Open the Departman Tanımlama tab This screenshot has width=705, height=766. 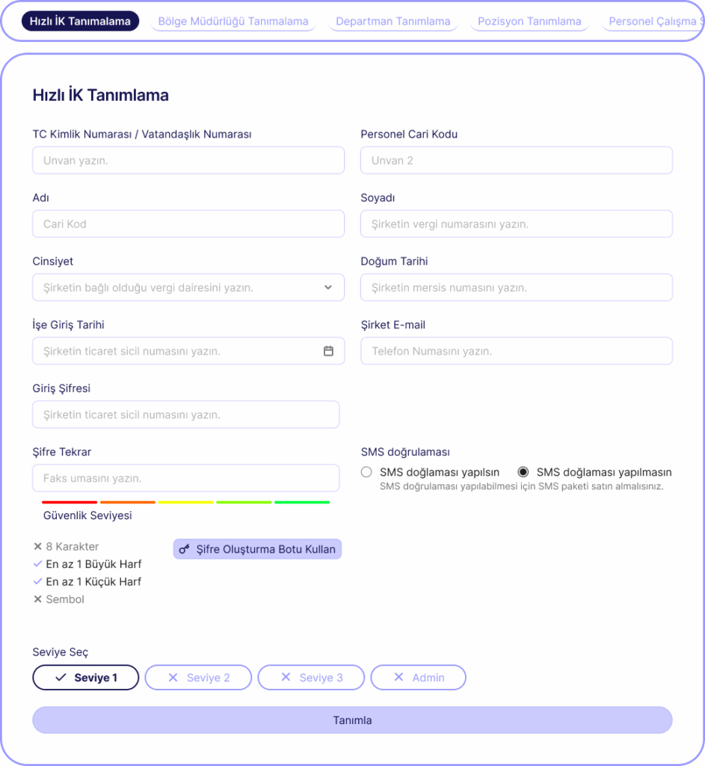(393, 22)
